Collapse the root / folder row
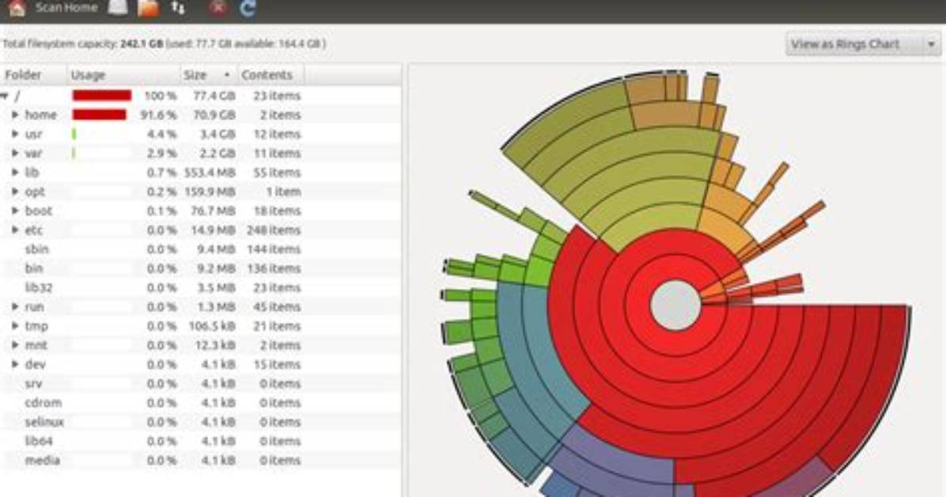The image size is (946, 497). [x=5, y=96]
